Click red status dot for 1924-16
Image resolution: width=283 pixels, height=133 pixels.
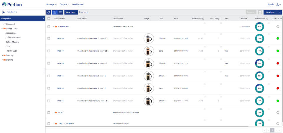[x=278, y=63]
